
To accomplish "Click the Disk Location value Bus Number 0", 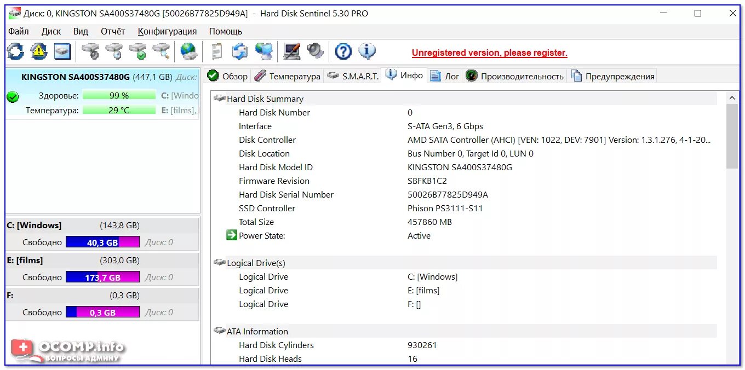I will point(471,153).
